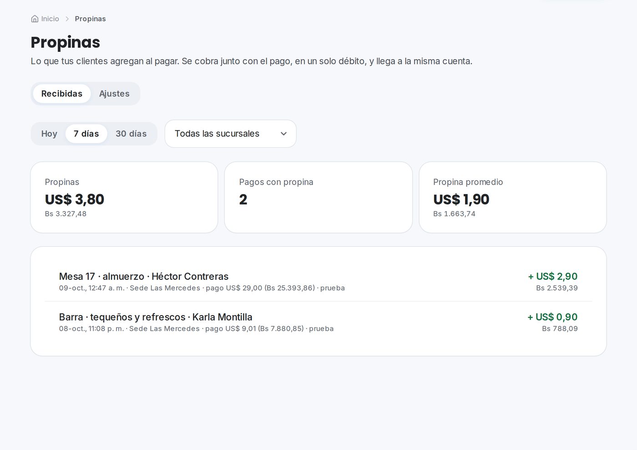Click the Bs 788,09 tip value
This screenshot has height=450, width=637.
pyautogui.click(x=560, y=329)
